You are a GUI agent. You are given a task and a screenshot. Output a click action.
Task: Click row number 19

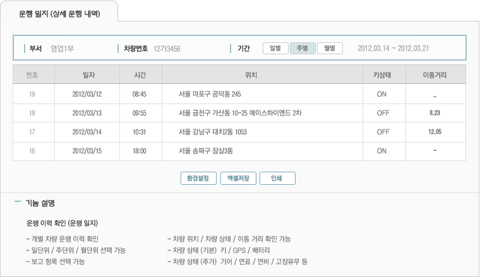(x=32, y=94)
